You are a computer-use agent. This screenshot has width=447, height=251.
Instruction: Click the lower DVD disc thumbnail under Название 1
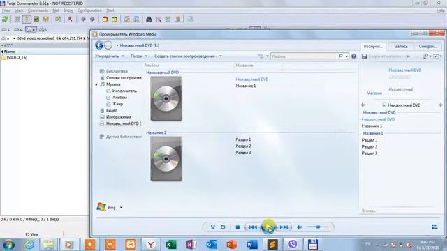(166, 159)
